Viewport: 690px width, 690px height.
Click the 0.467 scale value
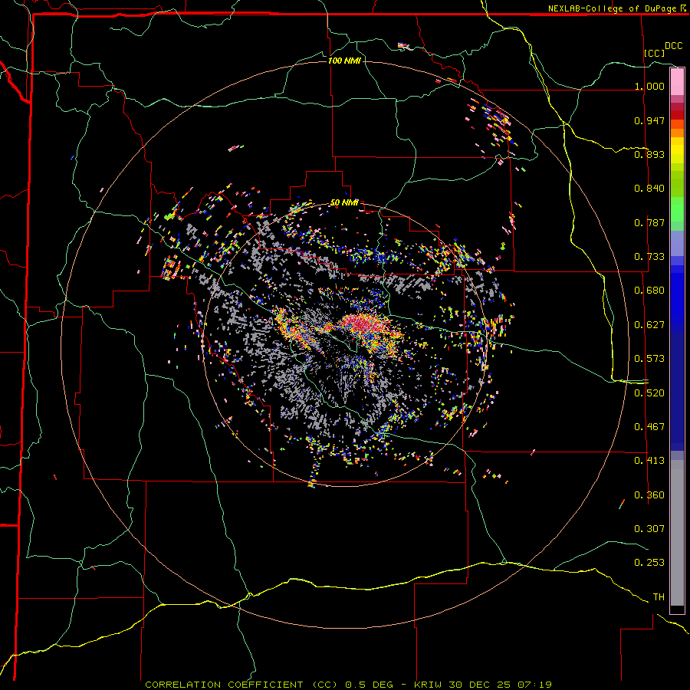(x=649, y=427)
